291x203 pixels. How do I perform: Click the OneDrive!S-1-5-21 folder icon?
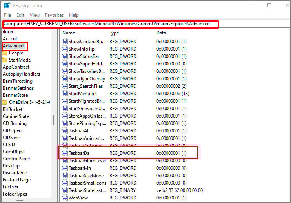tap(4, 102)
